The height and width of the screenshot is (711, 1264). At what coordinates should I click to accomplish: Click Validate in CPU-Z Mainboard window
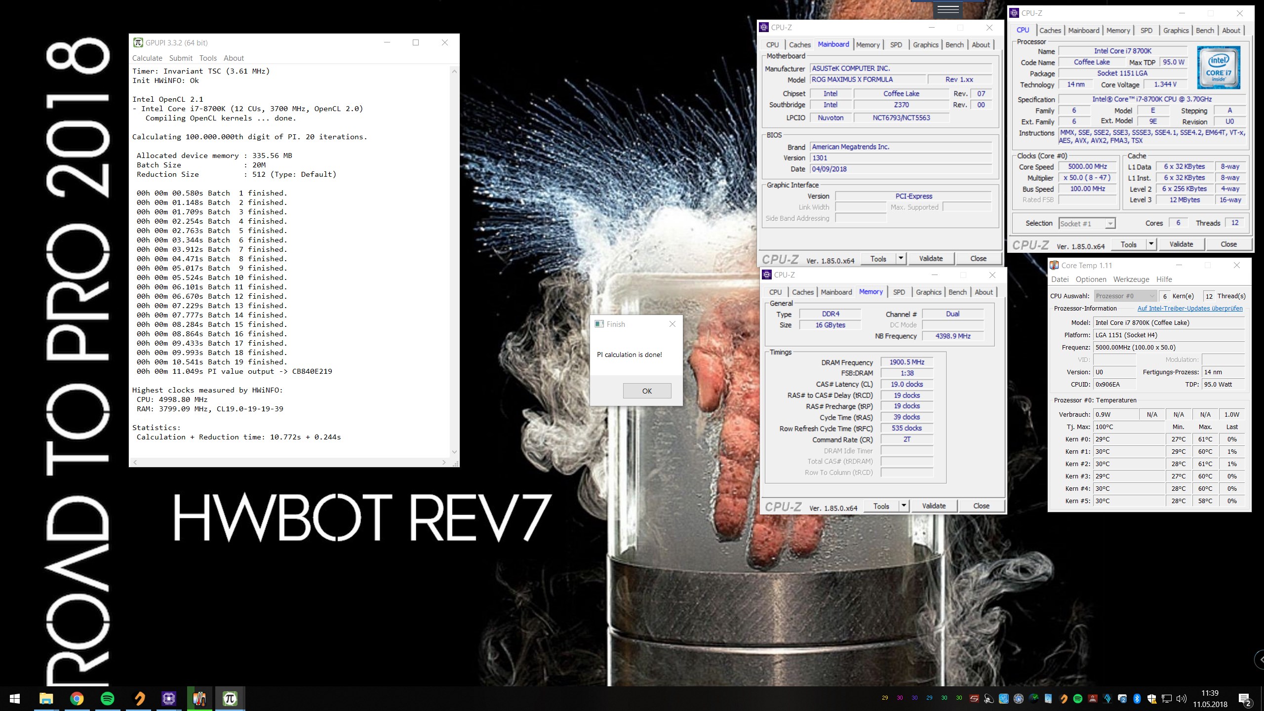931,258
